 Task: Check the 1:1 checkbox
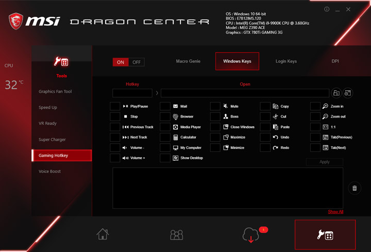[x=315, y=127]
